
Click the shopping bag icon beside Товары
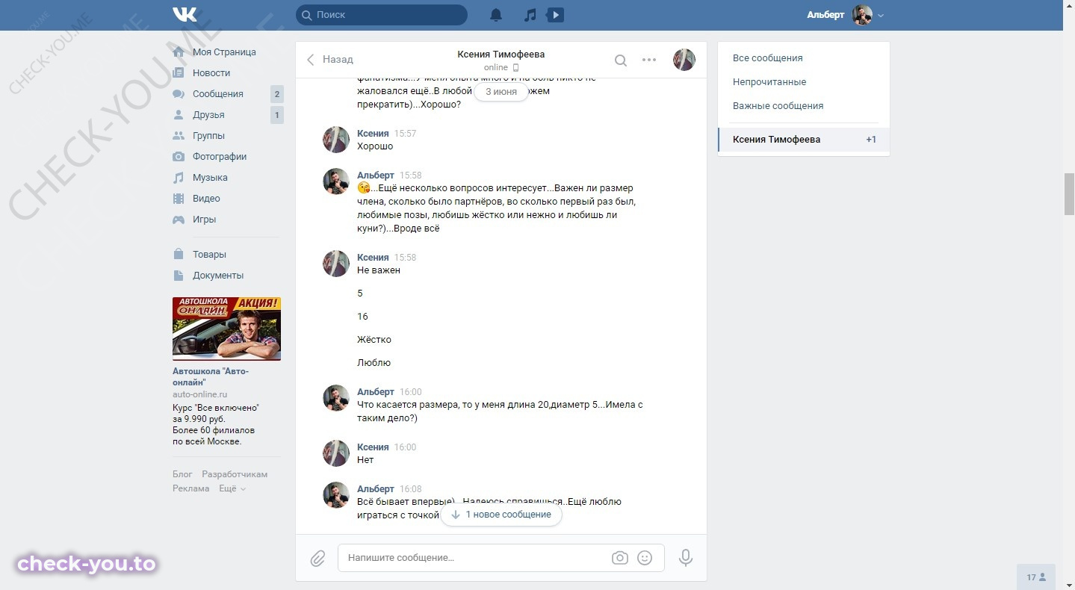click(179, 255)
